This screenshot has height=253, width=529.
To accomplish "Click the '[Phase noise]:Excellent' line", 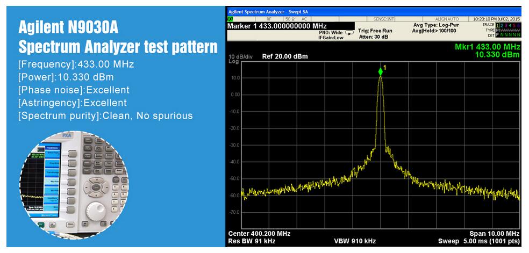I will click(x=74, y=90).
